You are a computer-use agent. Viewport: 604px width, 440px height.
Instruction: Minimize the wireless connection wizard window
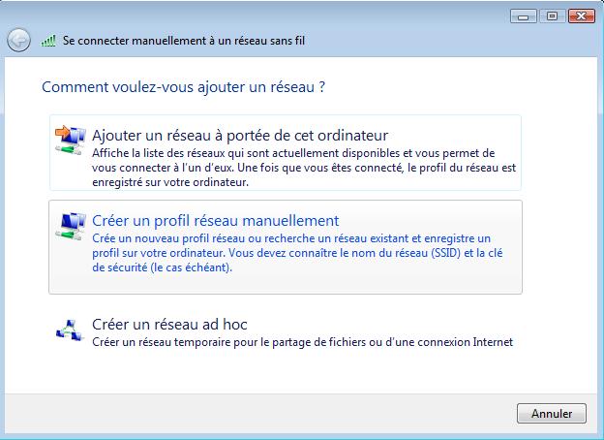point(524,16)
